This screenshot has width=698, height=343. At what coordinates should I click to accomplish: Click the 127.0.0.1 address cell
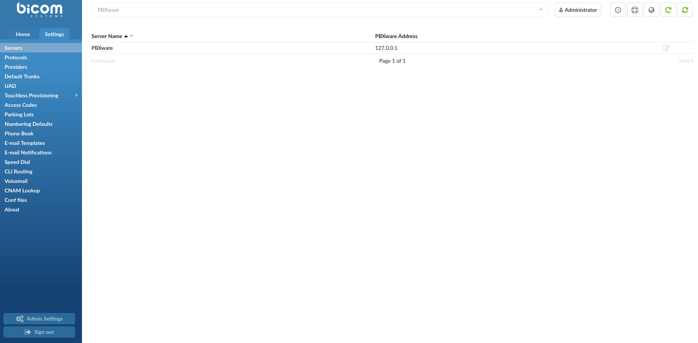pyautogui.click(x=386, y=48)
